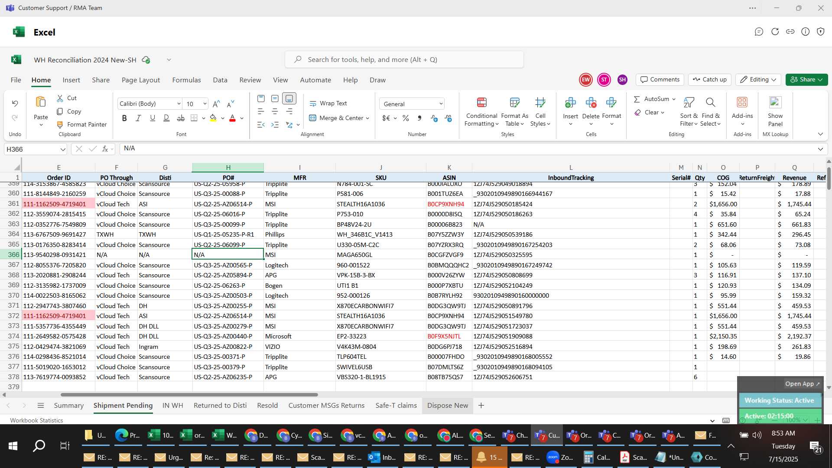832x468 pixels.
Task: Click the comma style icon
Action: [x=419, y=118]
